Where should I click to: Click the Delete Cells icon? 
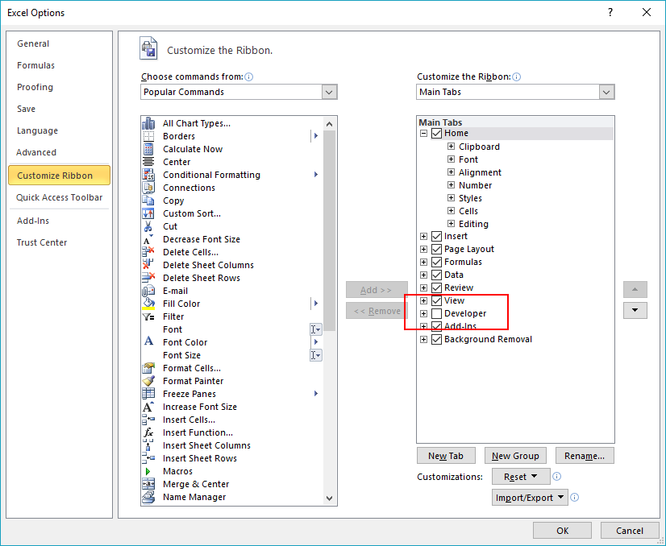148,252
